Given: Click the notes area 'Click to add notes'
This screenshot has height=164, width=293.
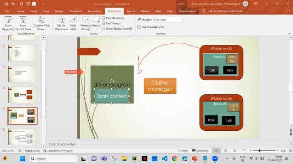Looking at the screenshot, I should tap(62, 144).
